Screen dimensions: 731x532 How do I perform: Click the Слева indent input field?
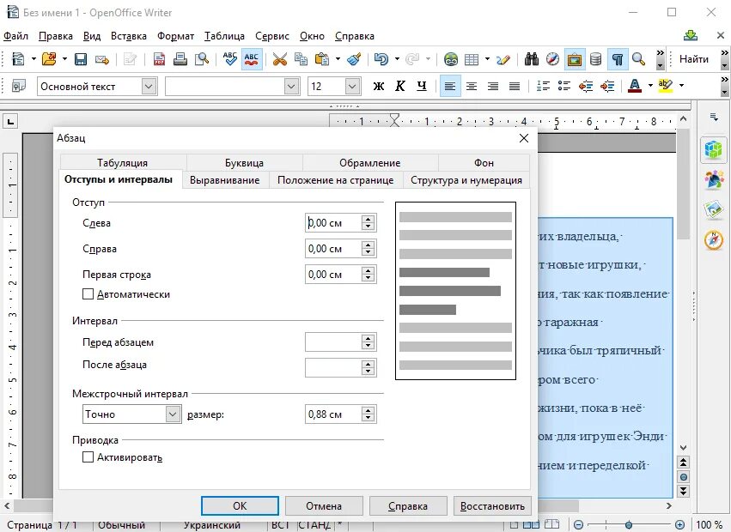pyautogui.click(x=333, y=223)
